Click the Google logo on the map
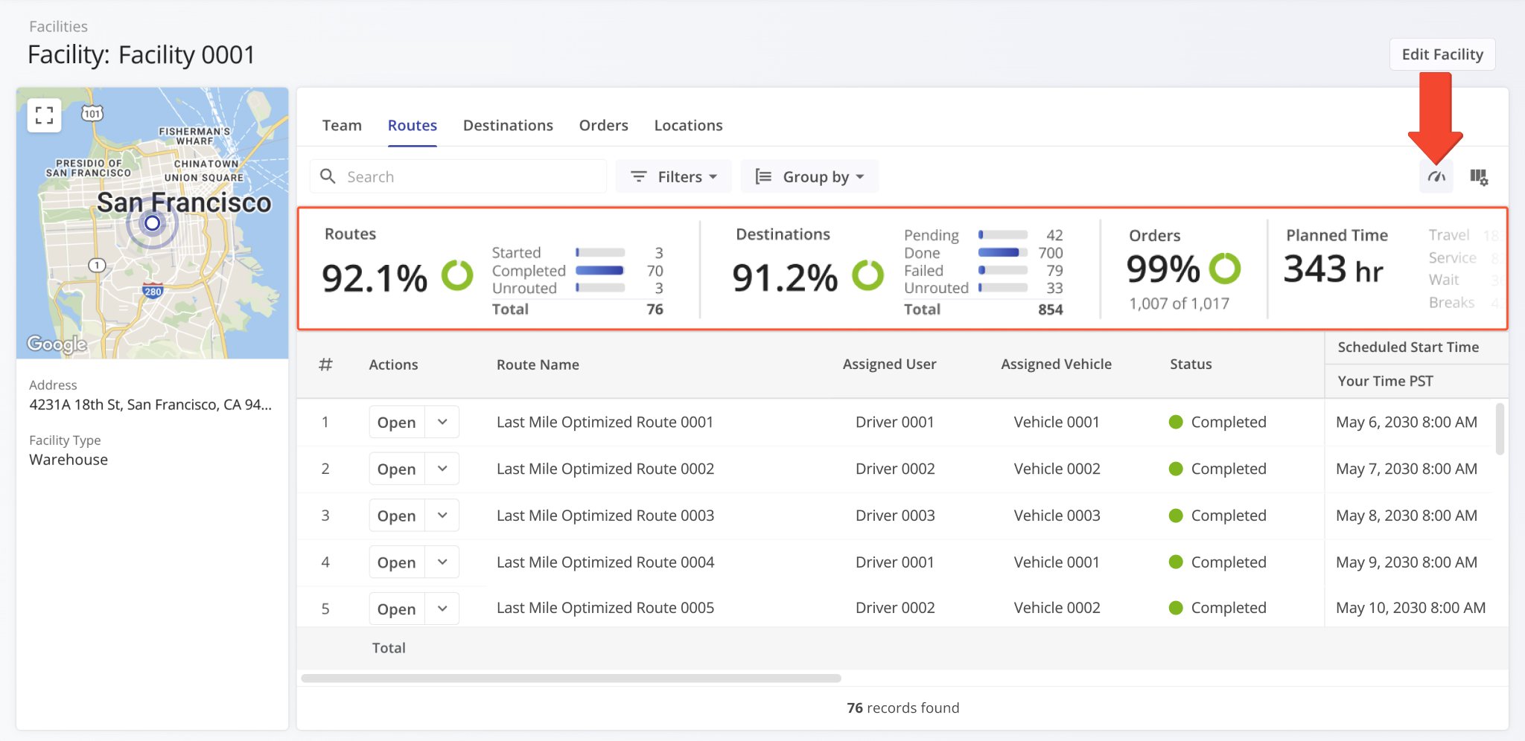The image size is (1525, 741). point(57,344)
